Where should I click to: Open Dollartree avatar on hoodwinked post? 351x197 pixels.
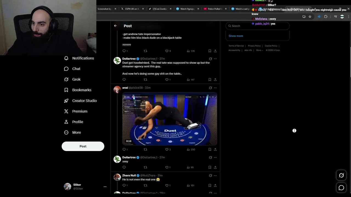click(x=117, y=61)
